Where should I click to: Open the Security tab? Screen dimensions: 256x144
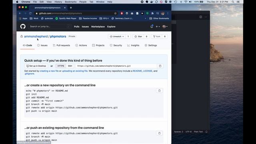point(116,45)
